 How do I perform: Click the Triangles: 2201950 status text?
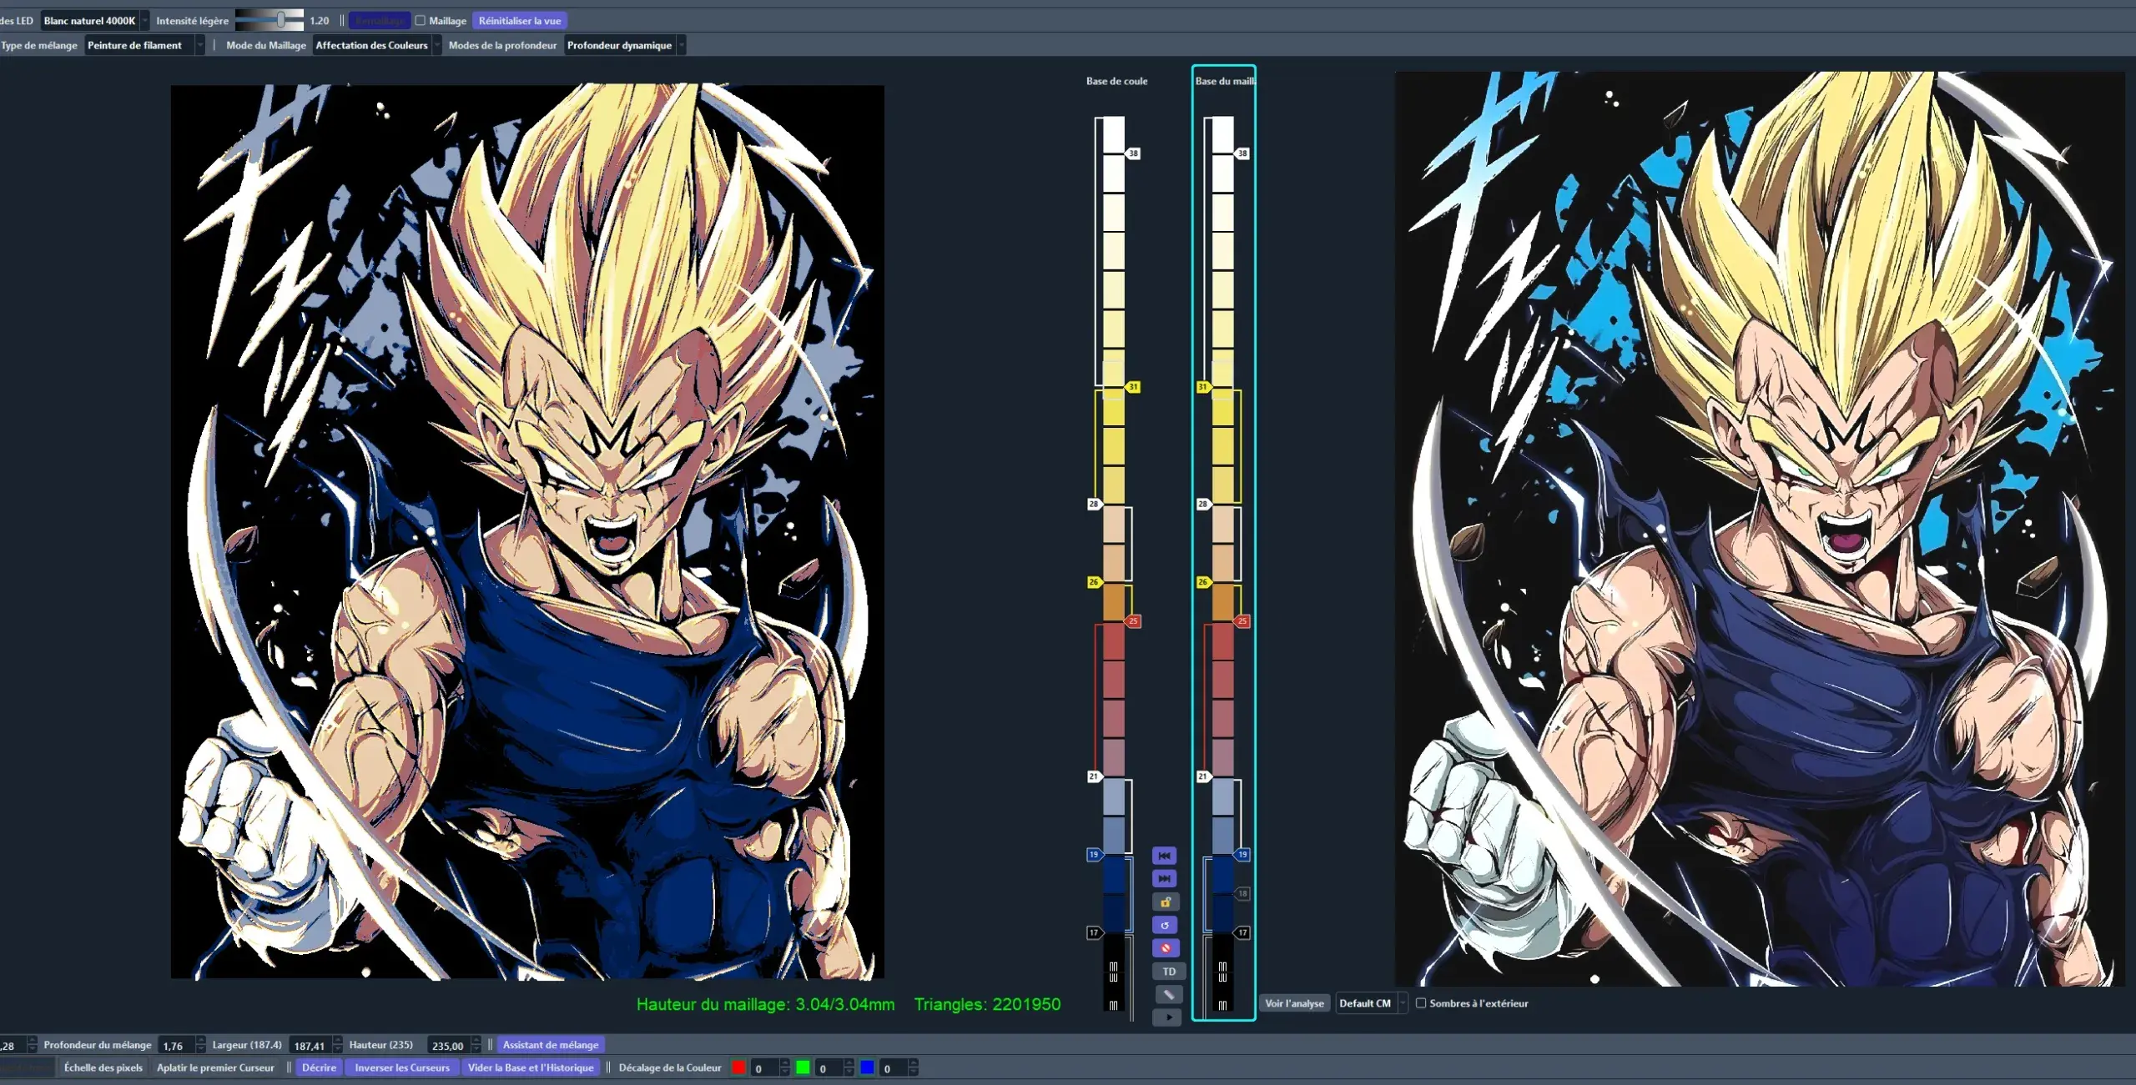(x=987, y=1004)
